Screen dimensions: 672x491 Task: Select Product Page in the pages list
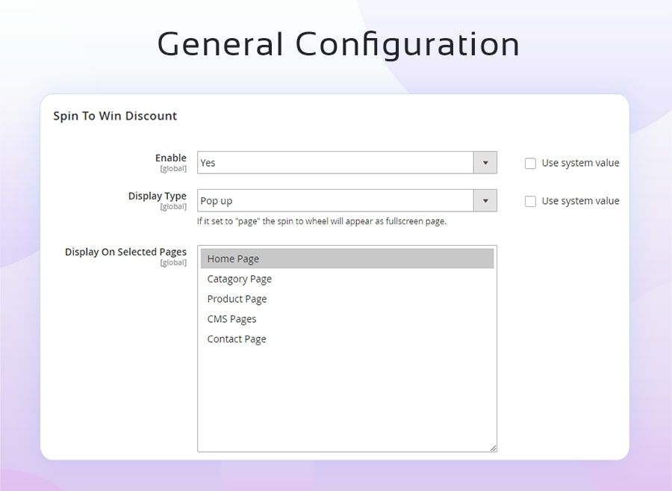(347, 299)
